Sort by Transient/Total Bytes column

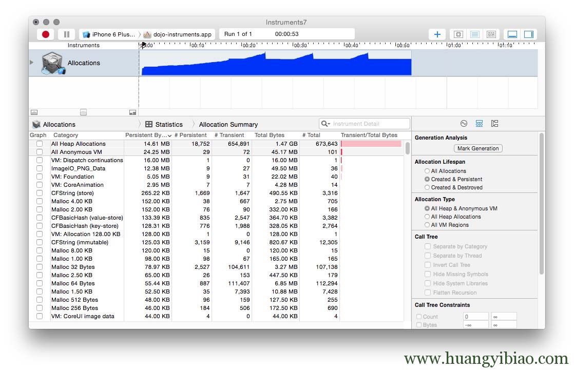(372, 135)
